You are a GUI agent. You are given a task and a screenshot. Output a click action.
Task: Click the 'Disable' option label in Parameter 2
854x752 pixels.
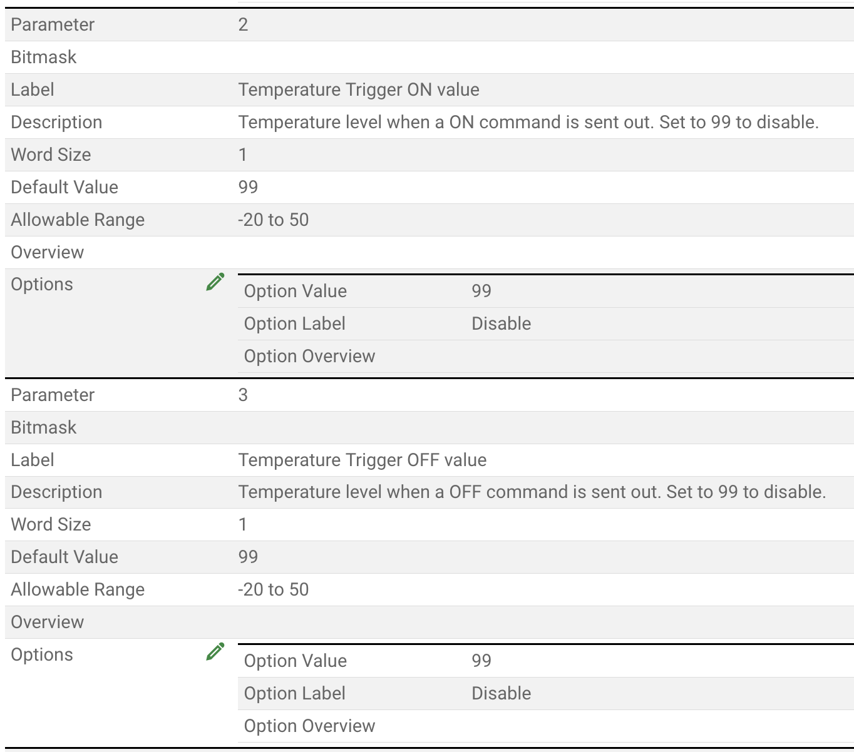[501, 323]
